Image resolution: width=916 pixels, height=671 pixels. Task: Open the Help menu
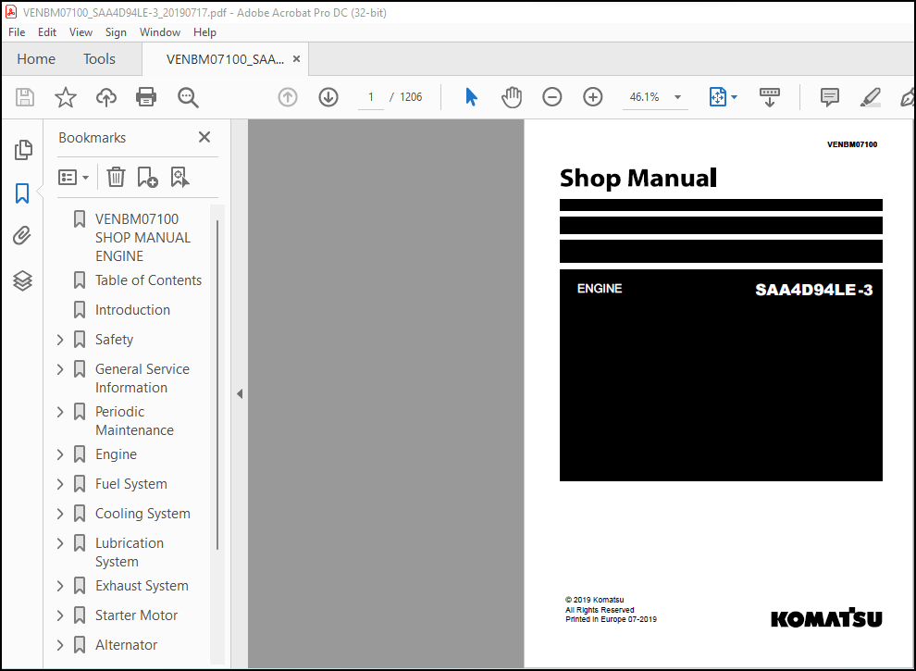204,32
